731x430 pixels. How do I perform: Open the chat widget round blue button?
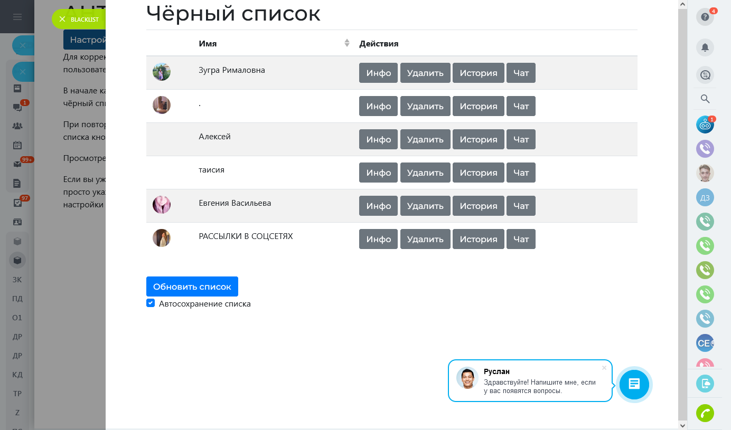point(634,384)
